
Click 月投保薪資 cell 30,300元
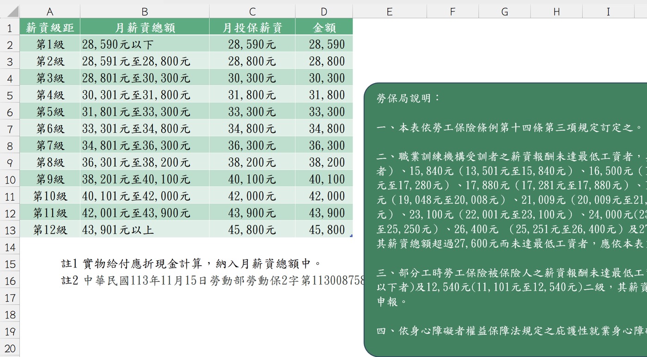point(252,78)
